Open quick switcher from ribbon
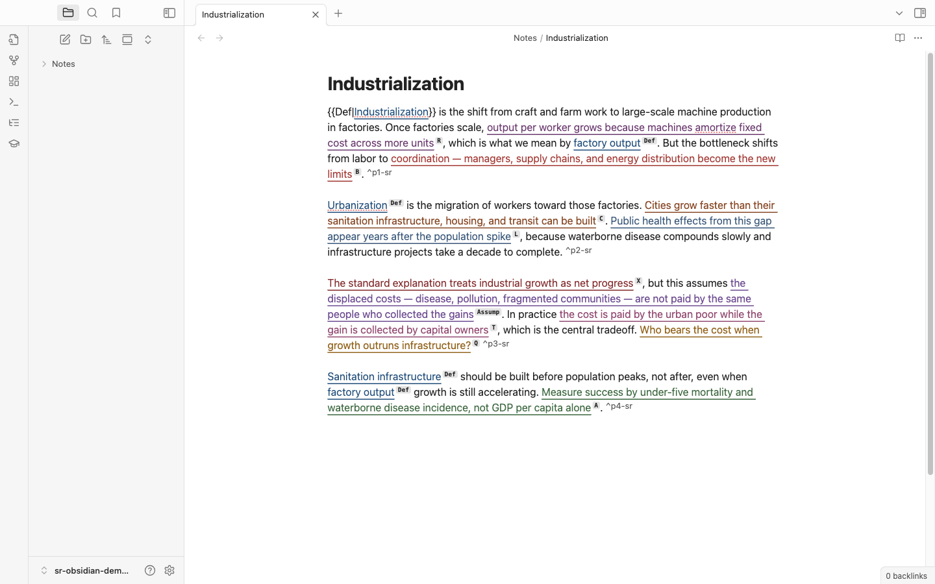Screen dimensions: 935x584 coord(14,40)
